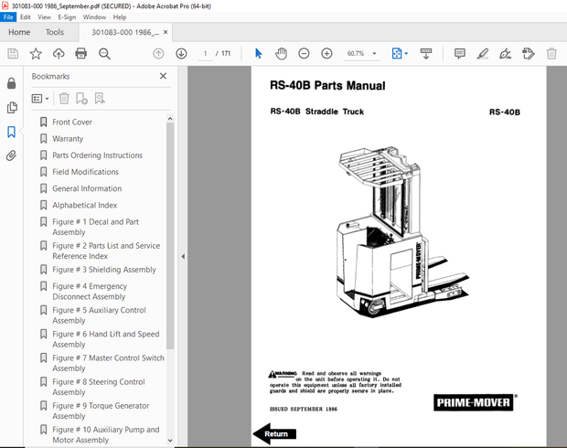The height and width of the screenshot is (448, 567).
Task: Expand the page fit options dropdown arrow
Action: 406,54
